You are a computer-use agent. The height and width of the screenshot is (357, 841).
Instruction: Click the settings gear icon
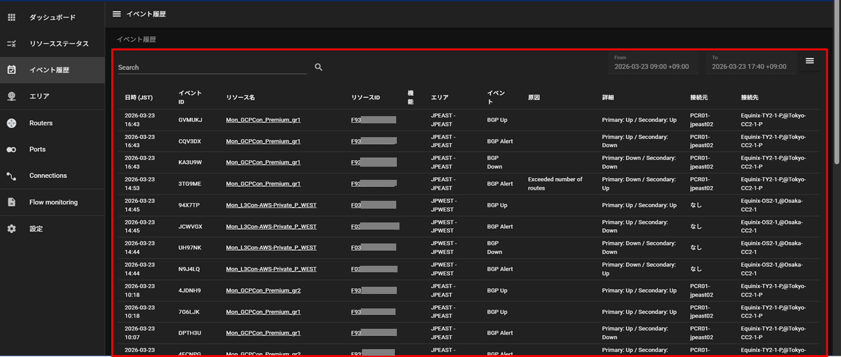[11, 229]
